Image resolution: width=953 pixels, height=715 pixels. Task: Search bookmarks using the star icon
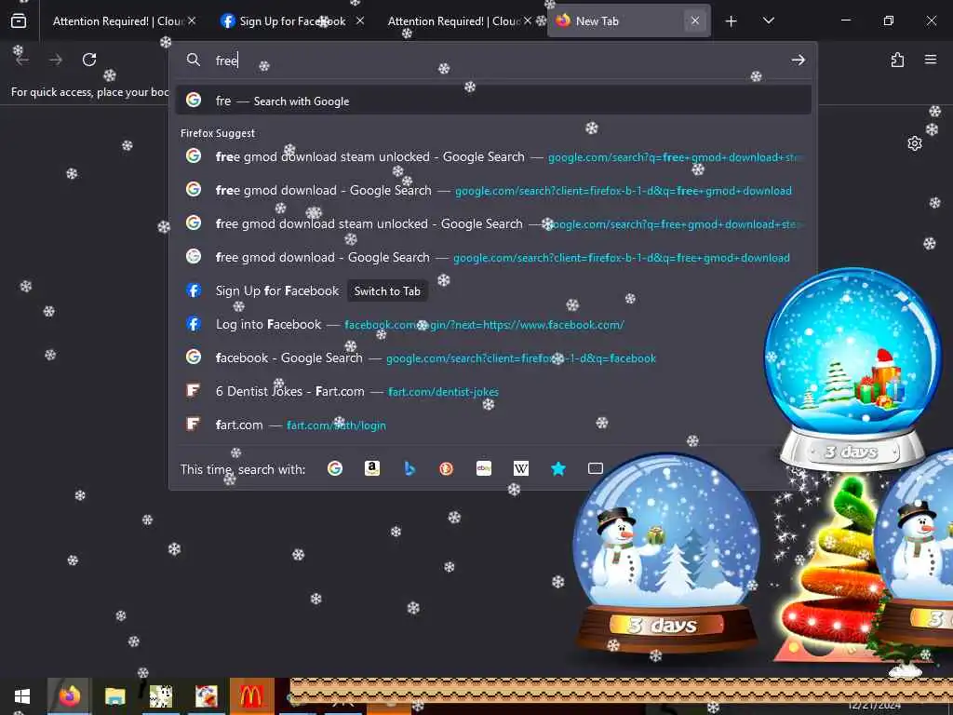558,468
